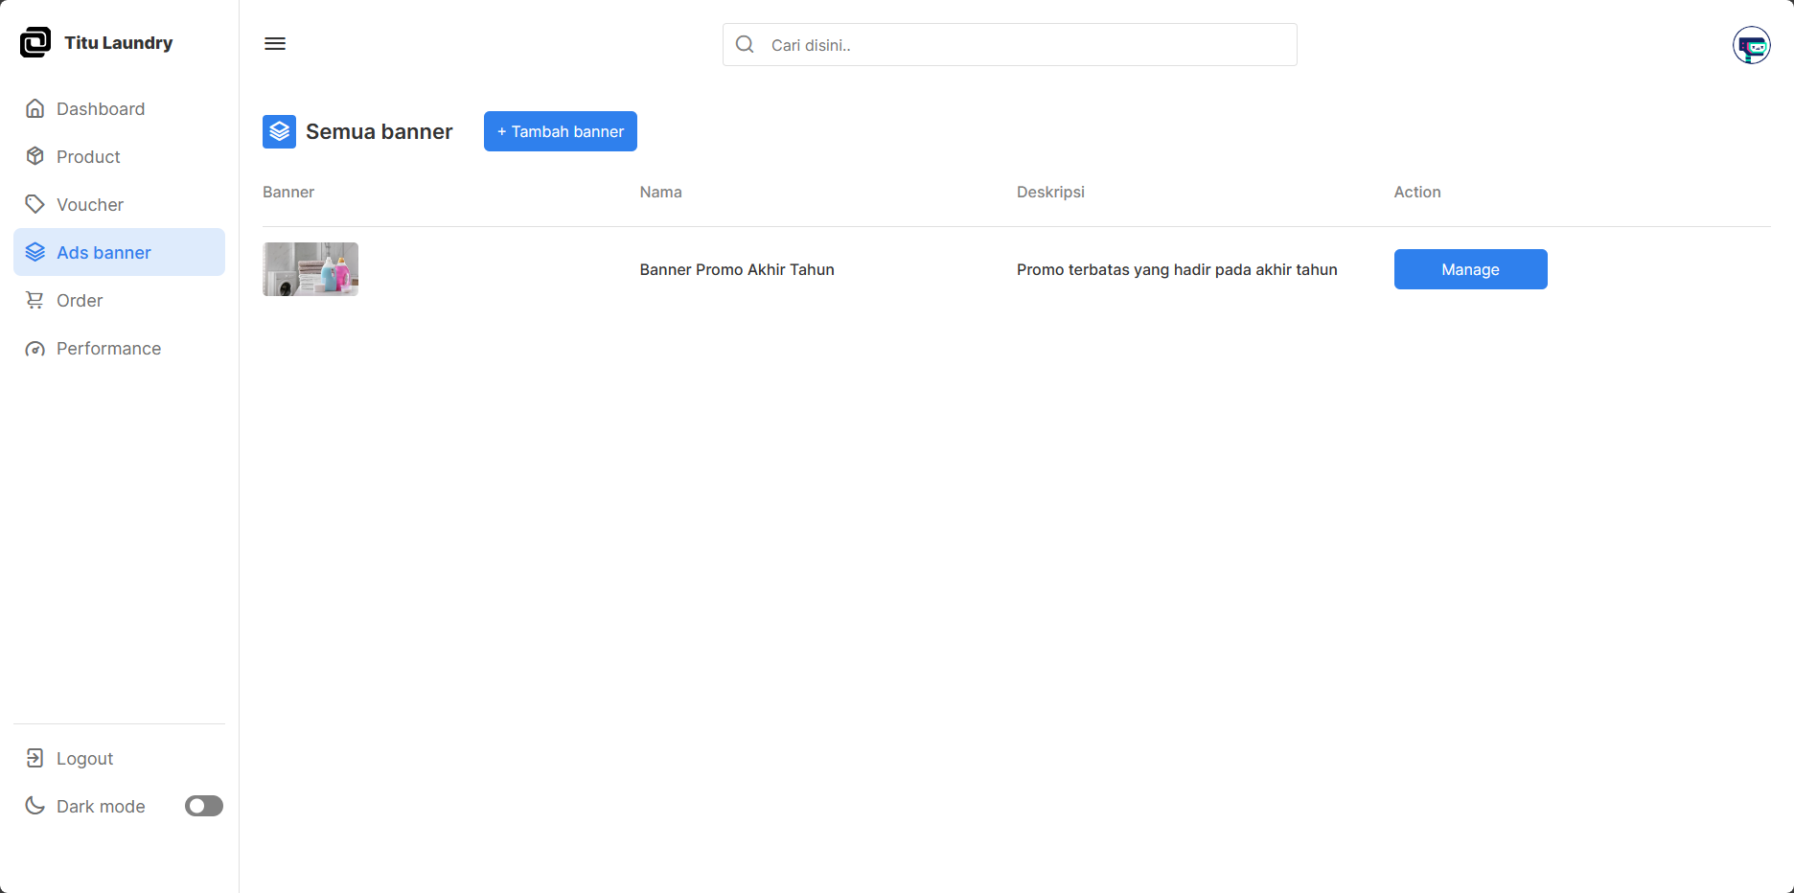Click the banner stack icon beside Semua banner
1794x893 pixels.
pyautogui.click(x=279, y=131)
